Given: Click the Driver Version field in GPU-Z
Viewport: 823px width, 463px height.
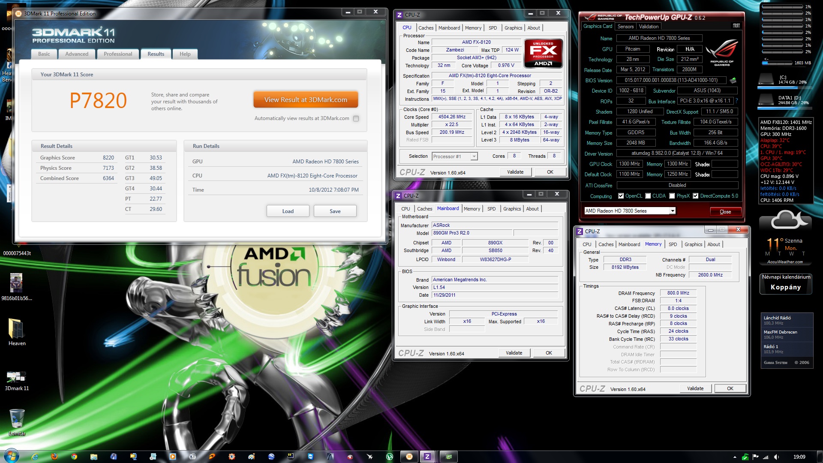Looking at the screenshot, I should (677, 153).
